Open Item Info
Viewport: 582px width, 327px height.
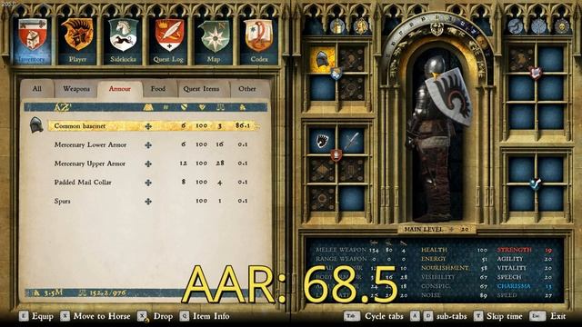205,316
